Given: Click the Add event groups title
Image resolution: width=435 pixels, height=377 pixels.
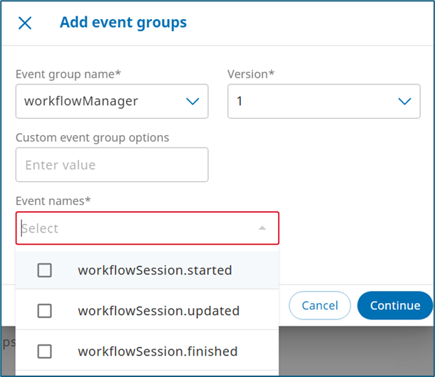Looking at the screenshot, I should click(123, 23).
